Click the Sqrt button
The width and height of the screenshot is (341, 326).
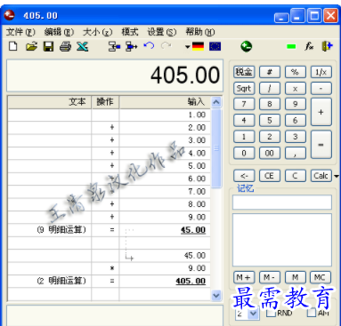[x=244, y=88]
